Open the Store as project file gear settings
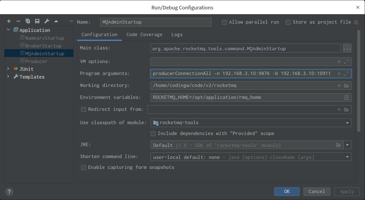 coord(356,22)
